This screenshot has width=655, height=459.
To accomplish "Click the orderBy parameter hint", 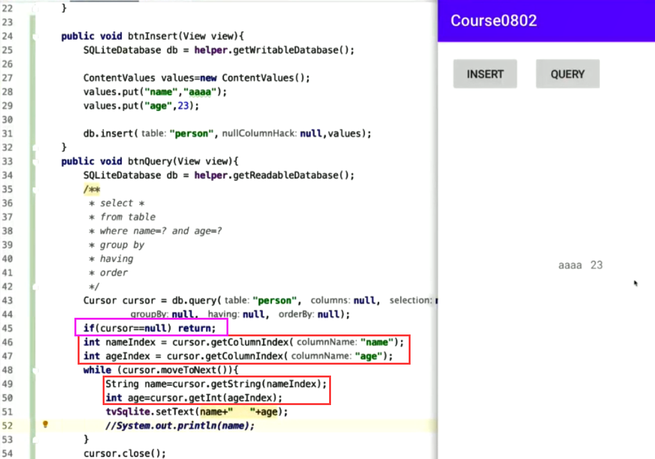I will pos(296,315).
